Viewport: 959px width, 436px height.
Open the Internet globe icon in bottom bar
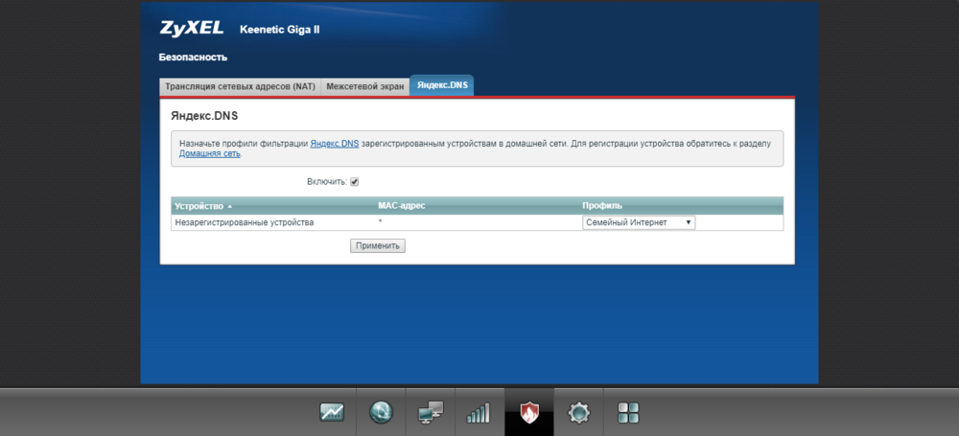point(381,413)
